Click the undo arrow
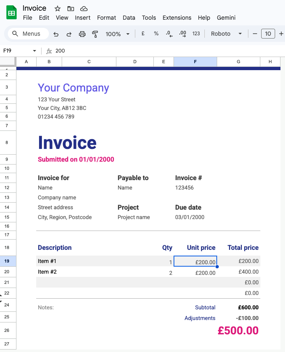Viewport: 285px width, 352px height. click(56, 34)
